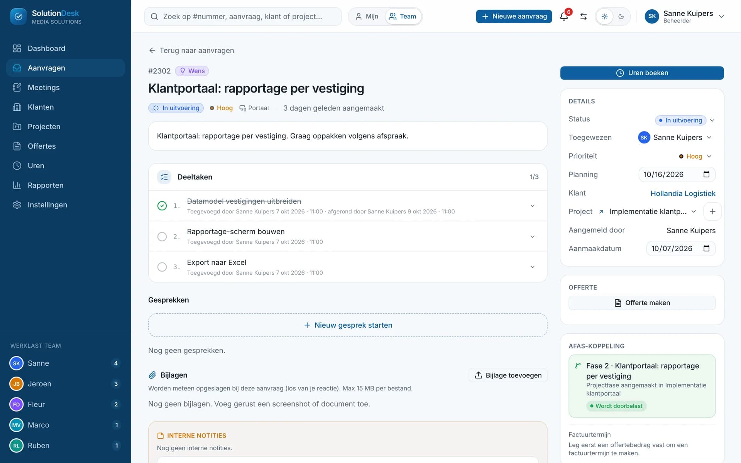This screenshot has width=741, height=463.
Task: Click Bijlage toevoegen button
Action: coord(508,375)
